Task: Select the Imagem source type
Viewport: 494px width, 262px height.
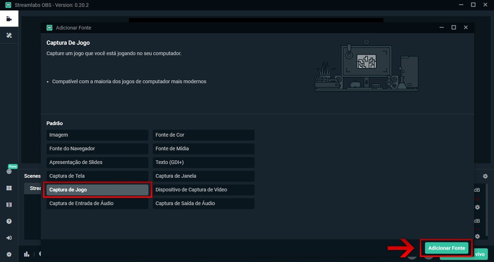Action: [97, 135]
